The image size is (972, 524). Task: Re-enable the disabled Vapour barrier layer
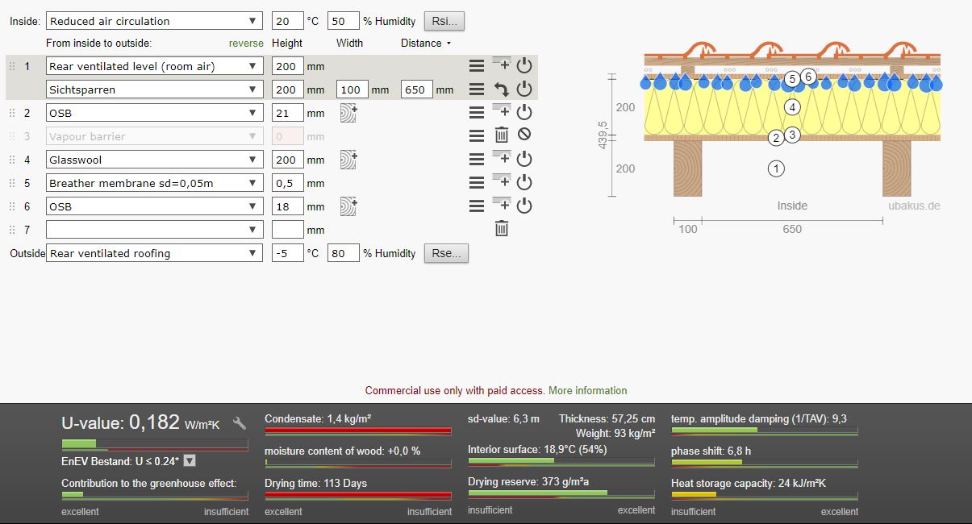point(524,136)
